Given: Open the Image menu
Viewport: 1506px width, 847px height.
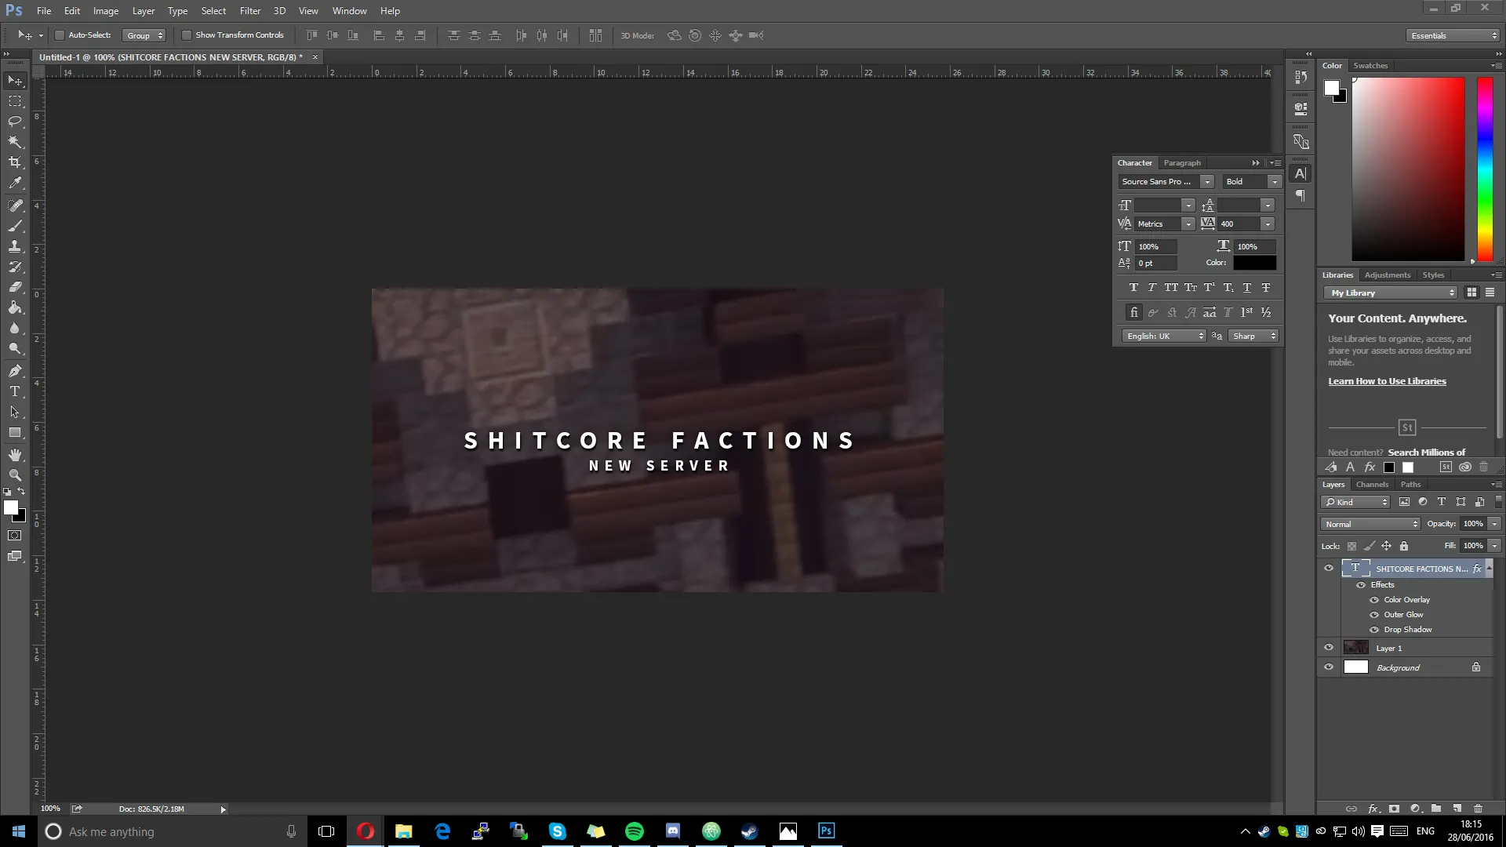Looking at the screenshot, I should [x=106, y=11].
